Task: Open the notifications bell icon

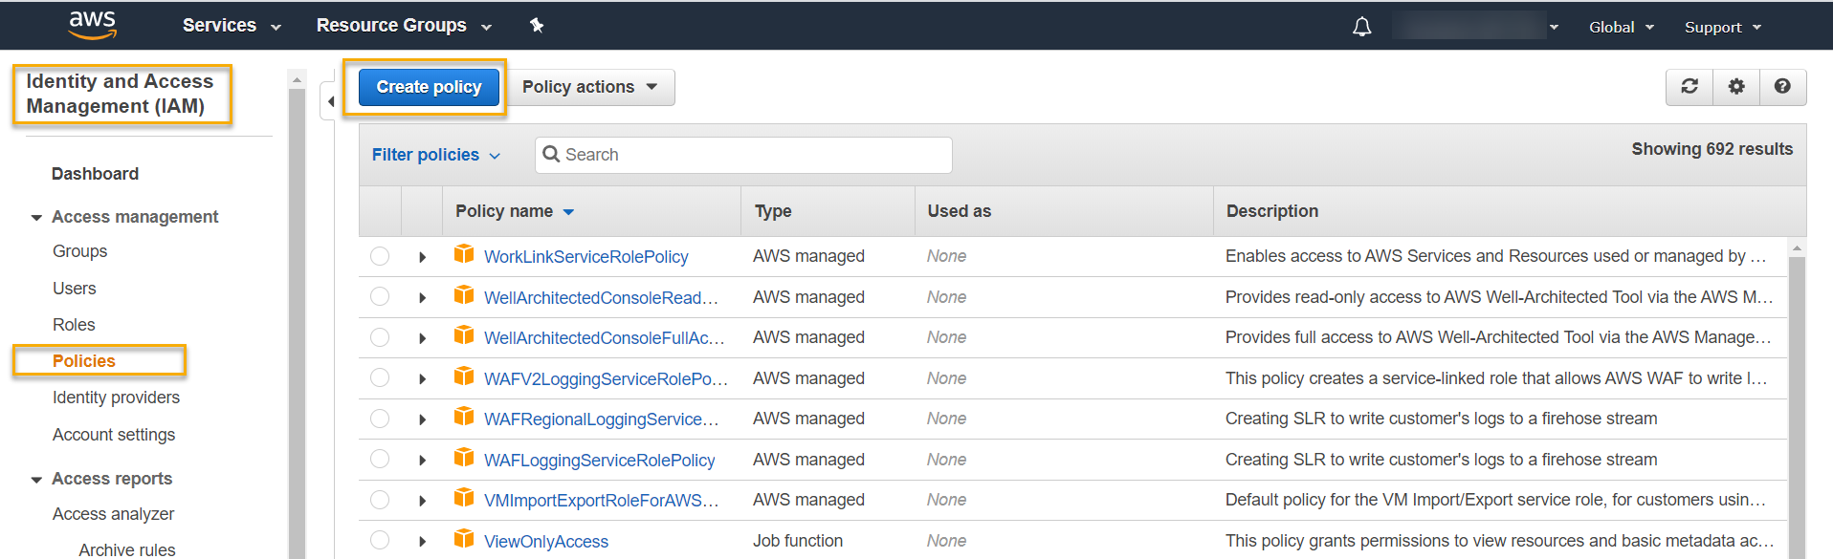Action: click(1361, 27)
